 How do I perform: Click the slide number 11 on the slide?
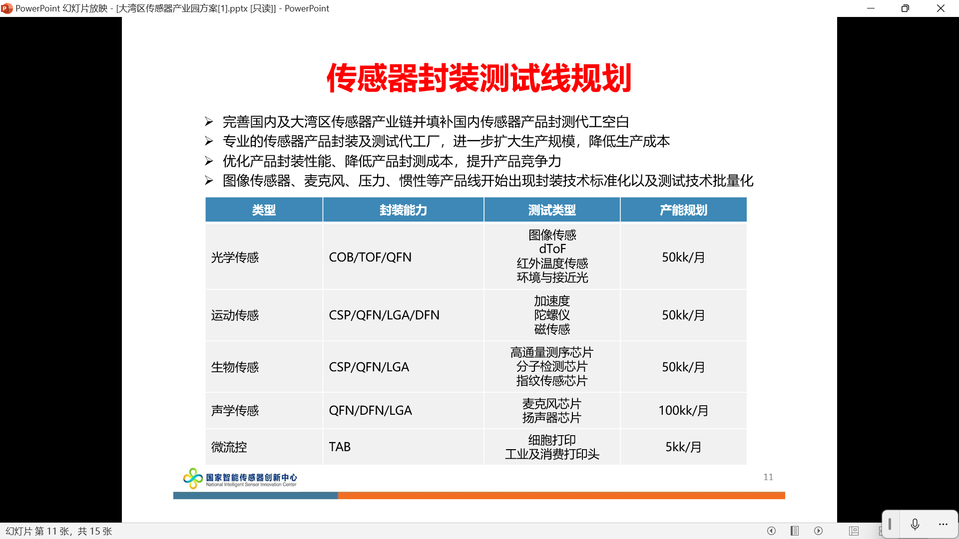click(x=768, y=477)
